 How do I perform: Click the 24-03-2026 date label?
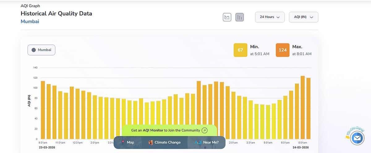pyautogui.click(x=301, y=147)
